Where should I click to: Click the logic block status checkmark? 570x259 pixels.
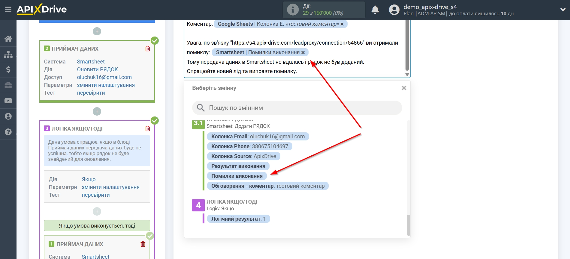click(155, 120)
